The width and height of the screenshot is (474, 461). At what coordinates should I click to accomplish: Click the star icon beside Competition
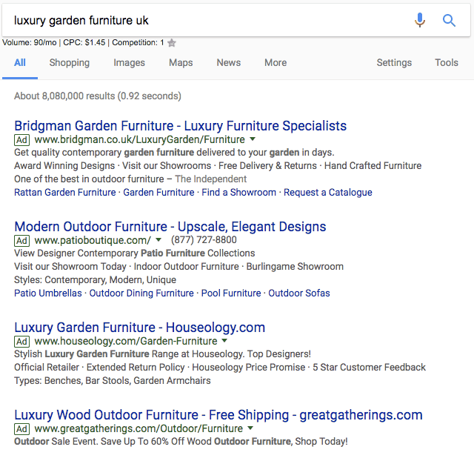(172, 43)
